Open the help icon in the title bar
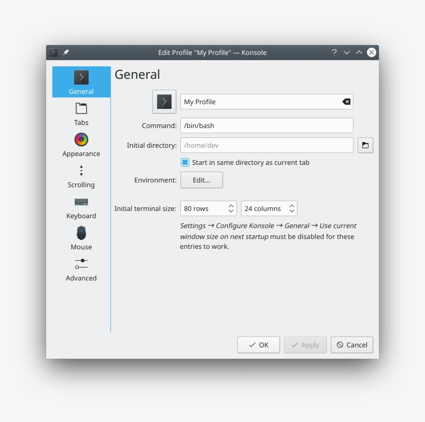 334,52
